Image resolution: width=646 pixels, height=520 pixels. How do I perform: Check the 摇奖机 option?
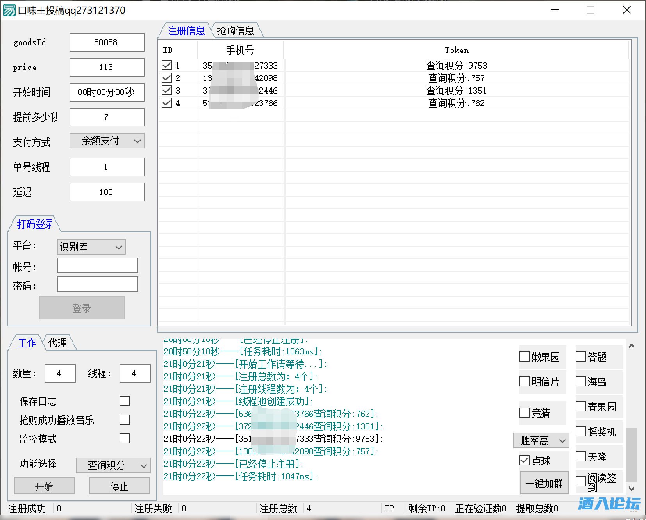(581, 431)
